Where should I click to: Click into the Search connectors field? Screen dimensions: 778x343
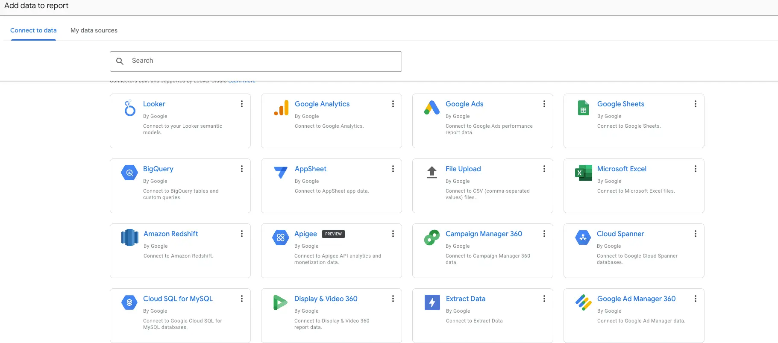click(x=255, y=61)
